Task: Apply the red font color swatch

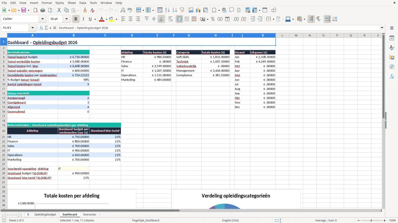Action: [102, 19]
